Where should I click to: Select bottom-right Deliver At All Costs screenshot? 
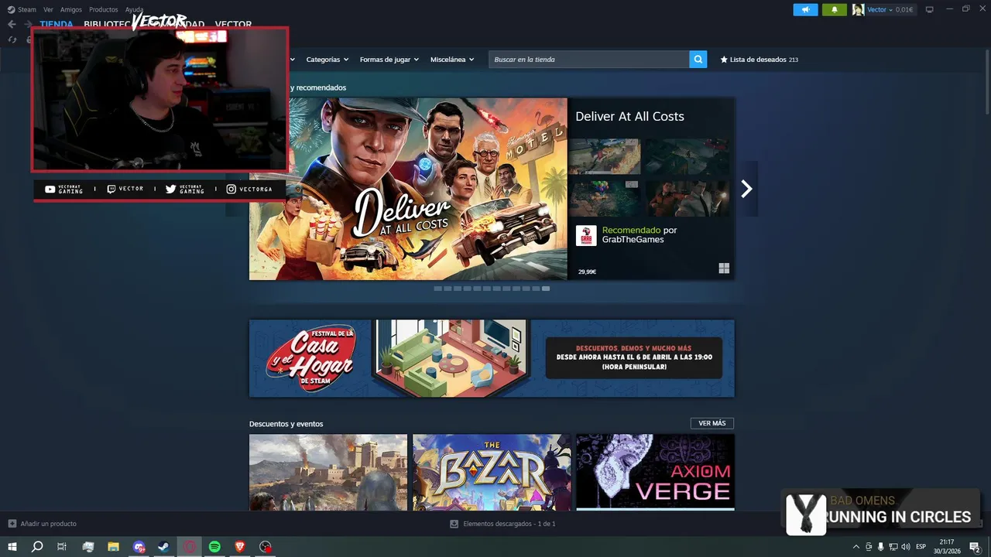pyautogui.click(x=688, y=199)
